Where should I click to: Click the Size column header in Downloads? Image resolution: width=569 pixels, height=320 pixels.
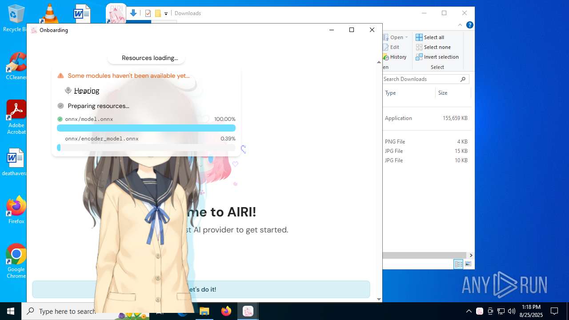tap(453, 93)
